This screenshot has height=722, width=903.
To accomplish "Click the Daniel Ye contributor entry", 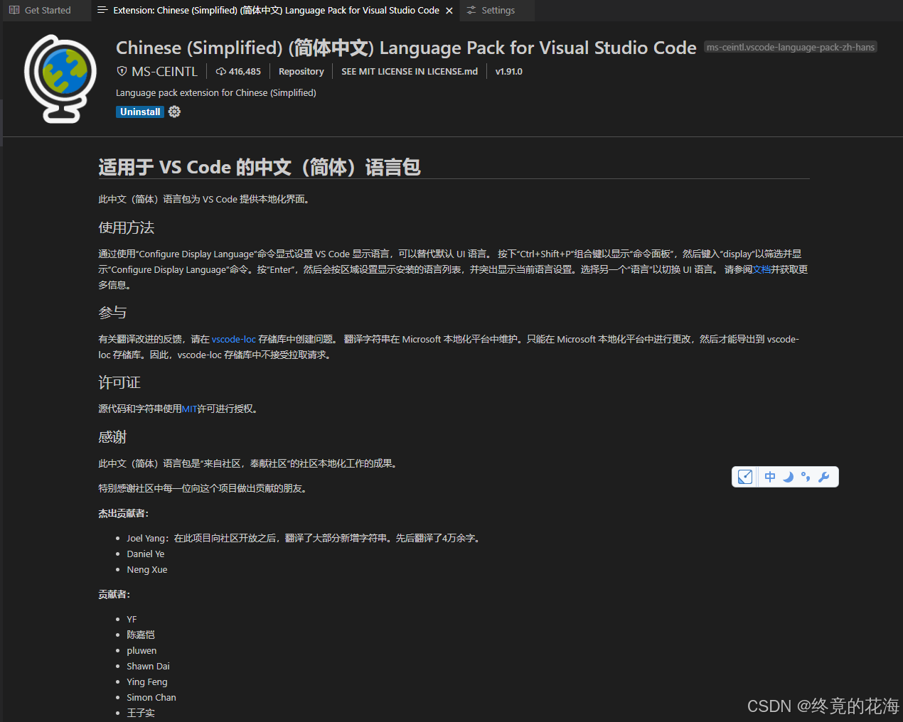I will coord(145,554).
